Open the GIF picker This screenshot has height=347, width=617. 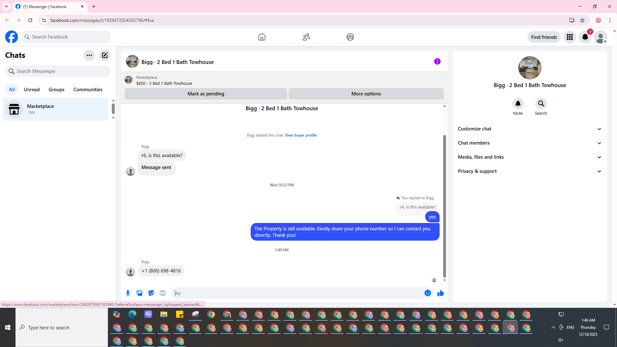(163, 293)
